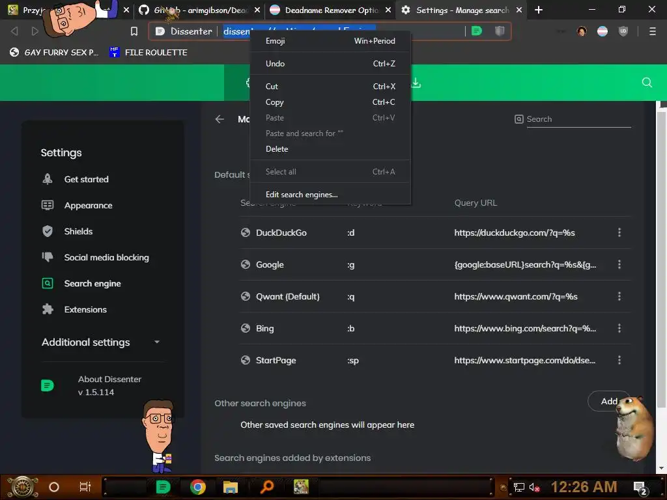Click the Search field on the settings page

point(578,119)
